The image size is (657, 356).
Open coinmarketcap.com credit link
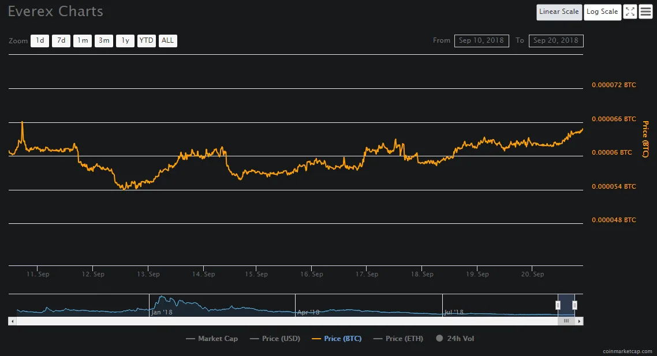tap(627, 351)
